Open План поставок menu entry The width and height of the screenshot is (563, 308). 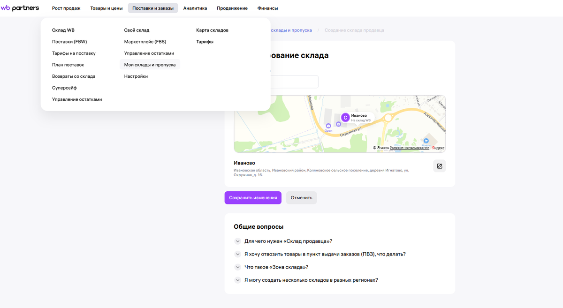click(x=68, y=65)
